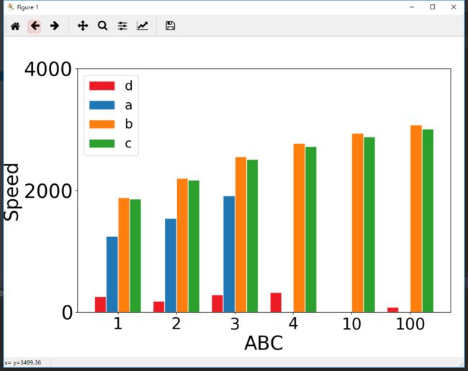
Task: Click the green legend swatch for c
Action: click(102, 143)
